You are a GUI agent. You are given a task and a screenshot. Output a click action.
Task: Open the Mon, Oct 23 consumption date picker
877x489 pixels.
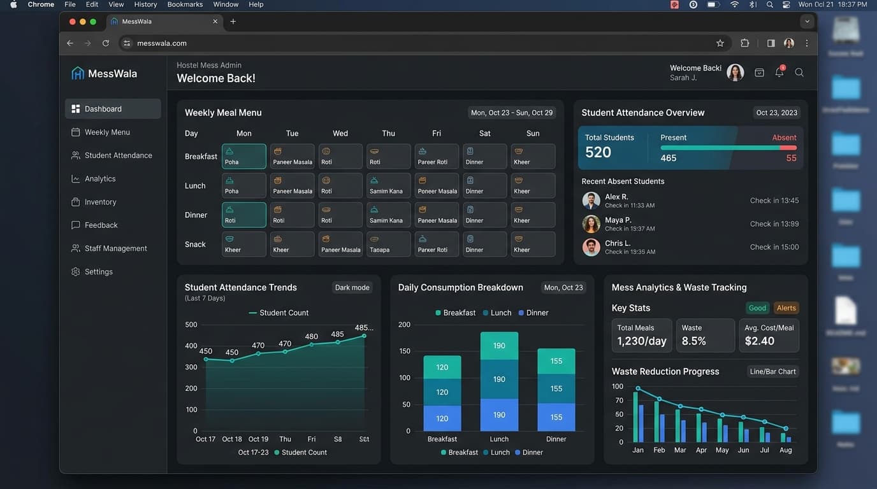click(563, 288)
